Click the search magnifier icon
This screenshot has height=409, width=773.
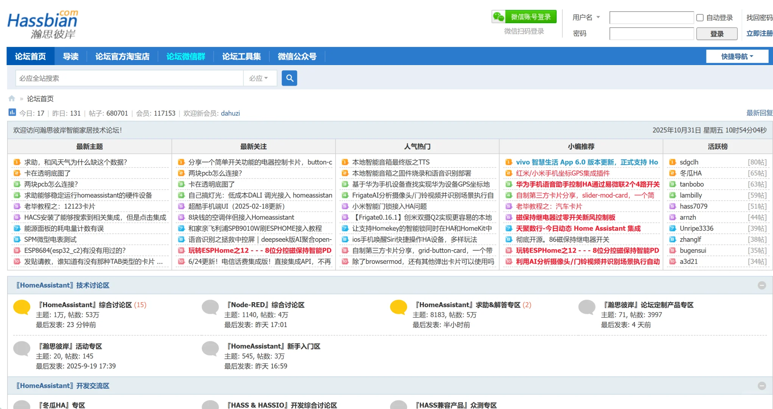point(289,78)
